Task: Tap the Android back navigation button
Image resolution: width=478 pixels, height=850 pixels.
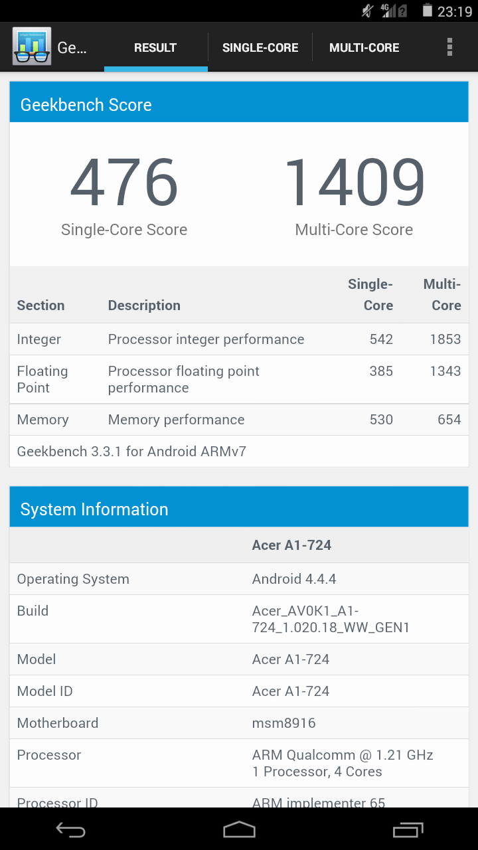Action: [x=71, y=829]
